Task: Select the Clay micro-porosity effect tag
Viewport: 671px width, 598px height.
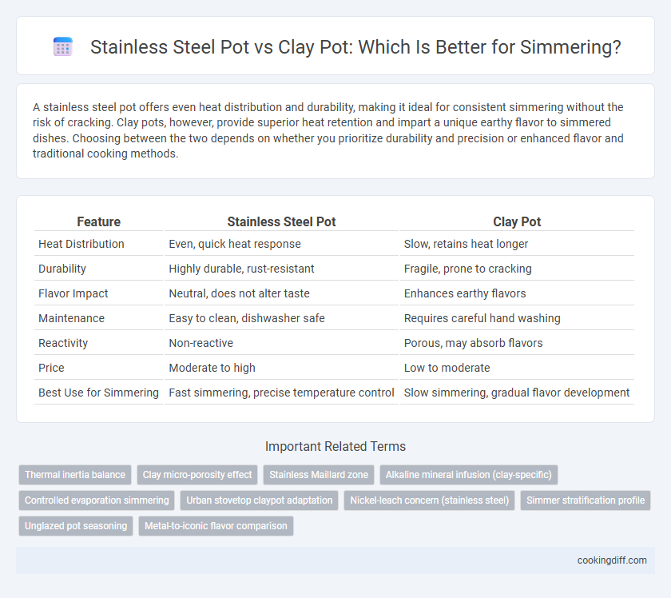Action: pyautogui.click(x=197, y=475)
